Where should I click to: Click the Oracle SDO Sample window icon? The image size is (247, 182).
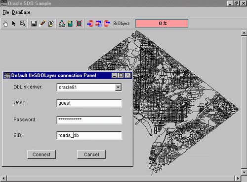click(4, 3)
